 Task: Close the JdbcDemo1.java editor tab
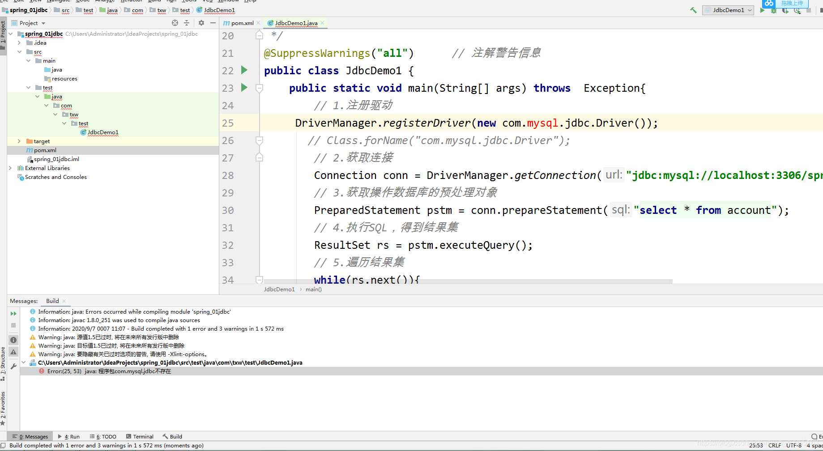pyautogui.click(x=322, y=23)
